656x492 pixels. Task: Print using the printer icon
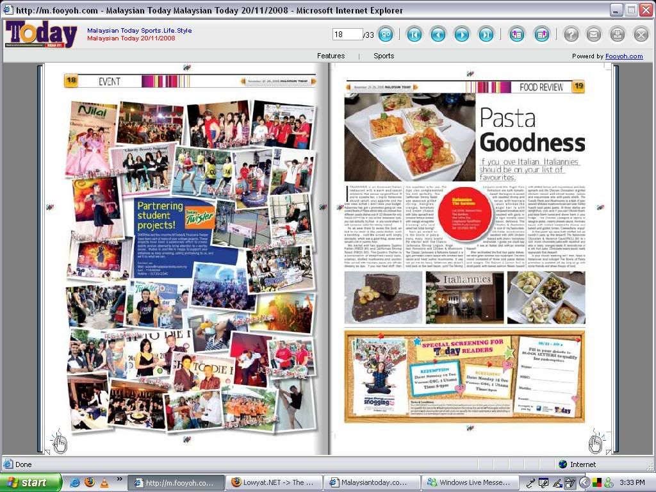pos(617,35)
